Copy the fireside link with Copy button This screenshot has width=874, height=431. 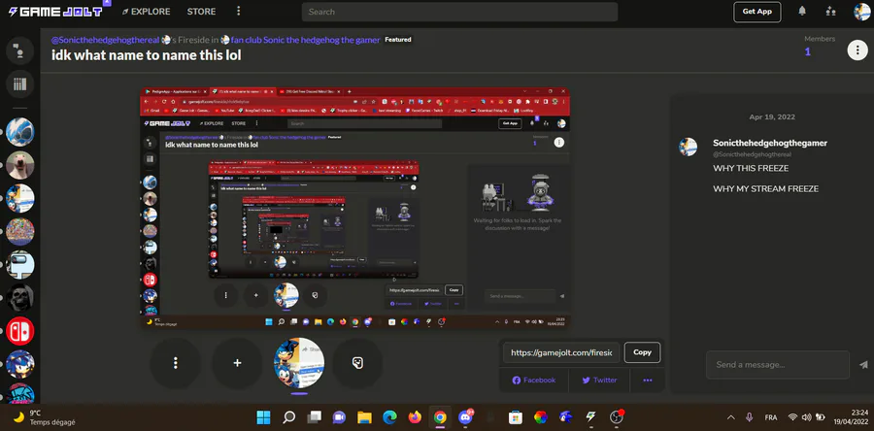coord(642,352)
